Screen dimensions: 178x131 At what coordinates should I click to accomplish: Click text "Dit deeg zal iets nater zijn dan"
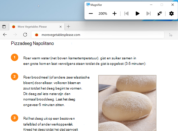point(47,94)
